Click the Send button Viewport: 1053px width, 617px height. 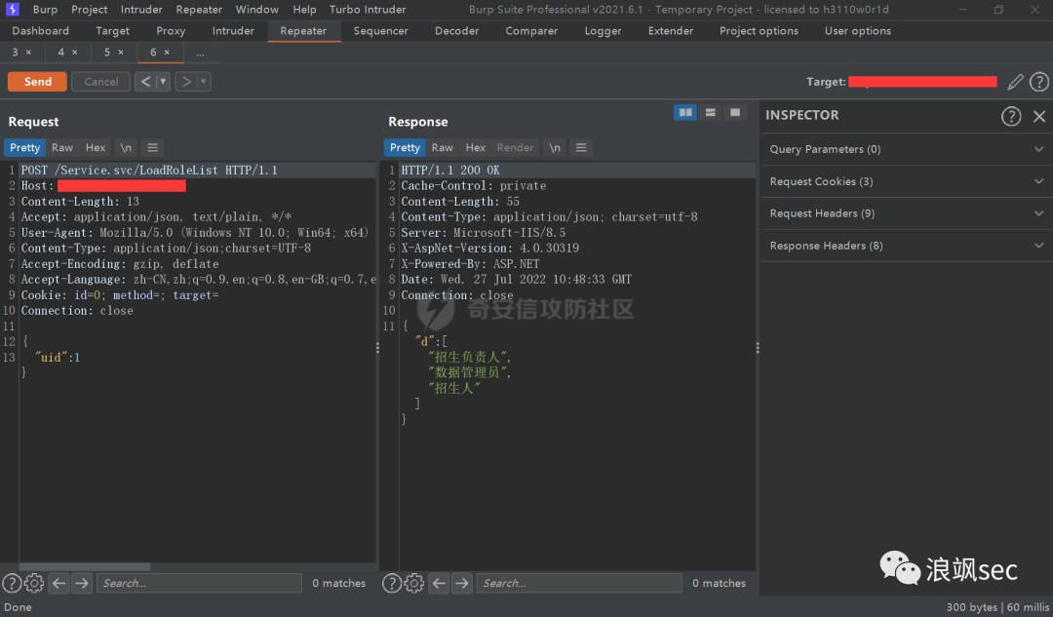point(38,81)
